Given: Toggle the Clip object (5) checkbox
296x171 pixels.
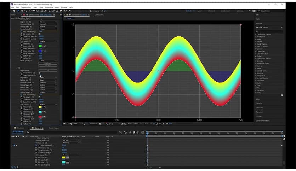Looking at the screenshot, I should 39,34.
